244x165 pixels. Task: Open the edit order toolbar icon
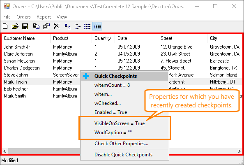(x=46, y=26)
